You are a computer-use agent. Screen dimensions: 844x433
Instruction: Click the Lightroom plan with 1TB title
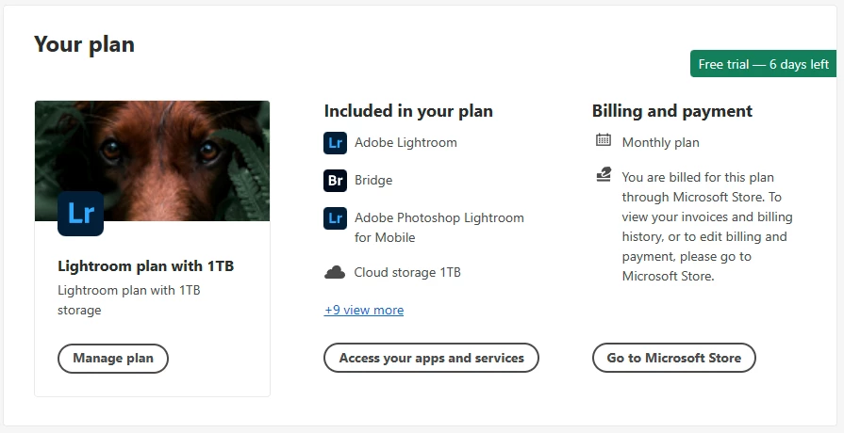pyautogui.click(x=145, y=266)
